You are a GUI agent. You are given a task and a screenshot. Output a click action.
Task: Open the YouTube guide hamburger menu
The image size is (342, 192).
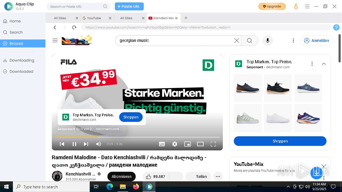tap(55, 41)
